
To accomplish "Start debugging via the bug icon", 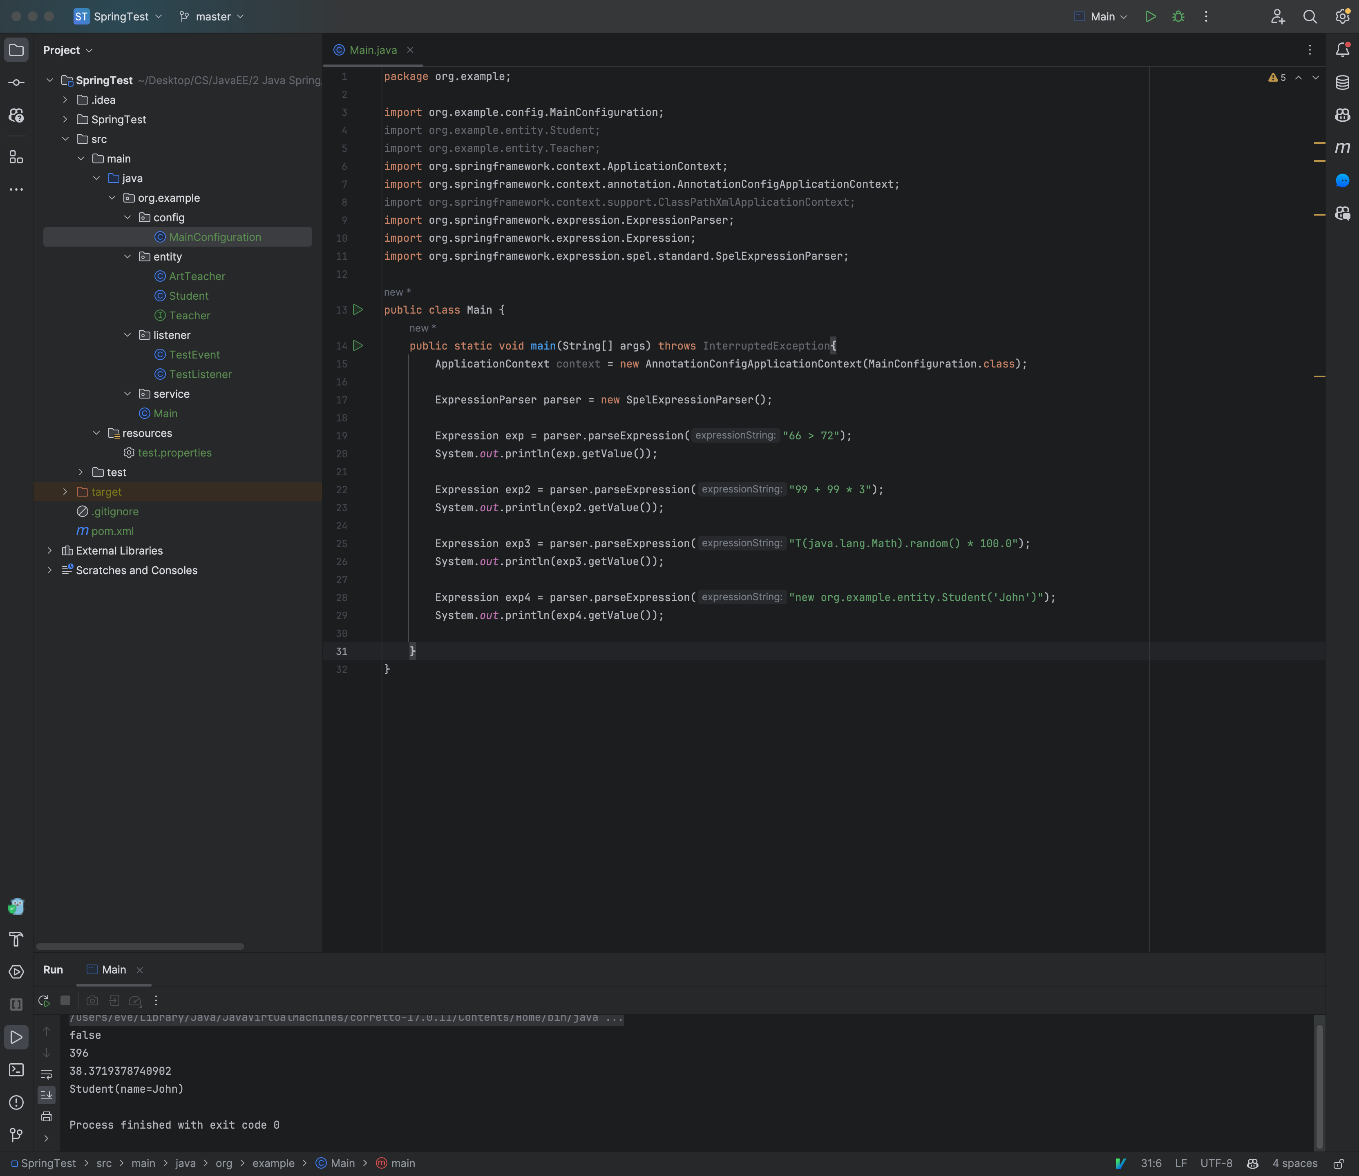I will tap(1178, 16).
